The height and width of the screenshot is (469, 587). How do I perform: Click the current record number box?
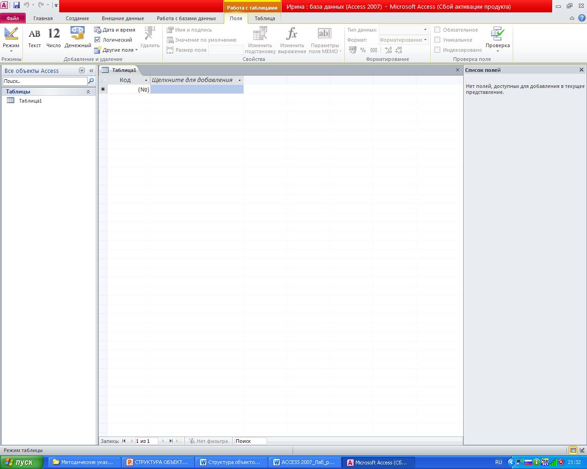click(x=146, y=441)
